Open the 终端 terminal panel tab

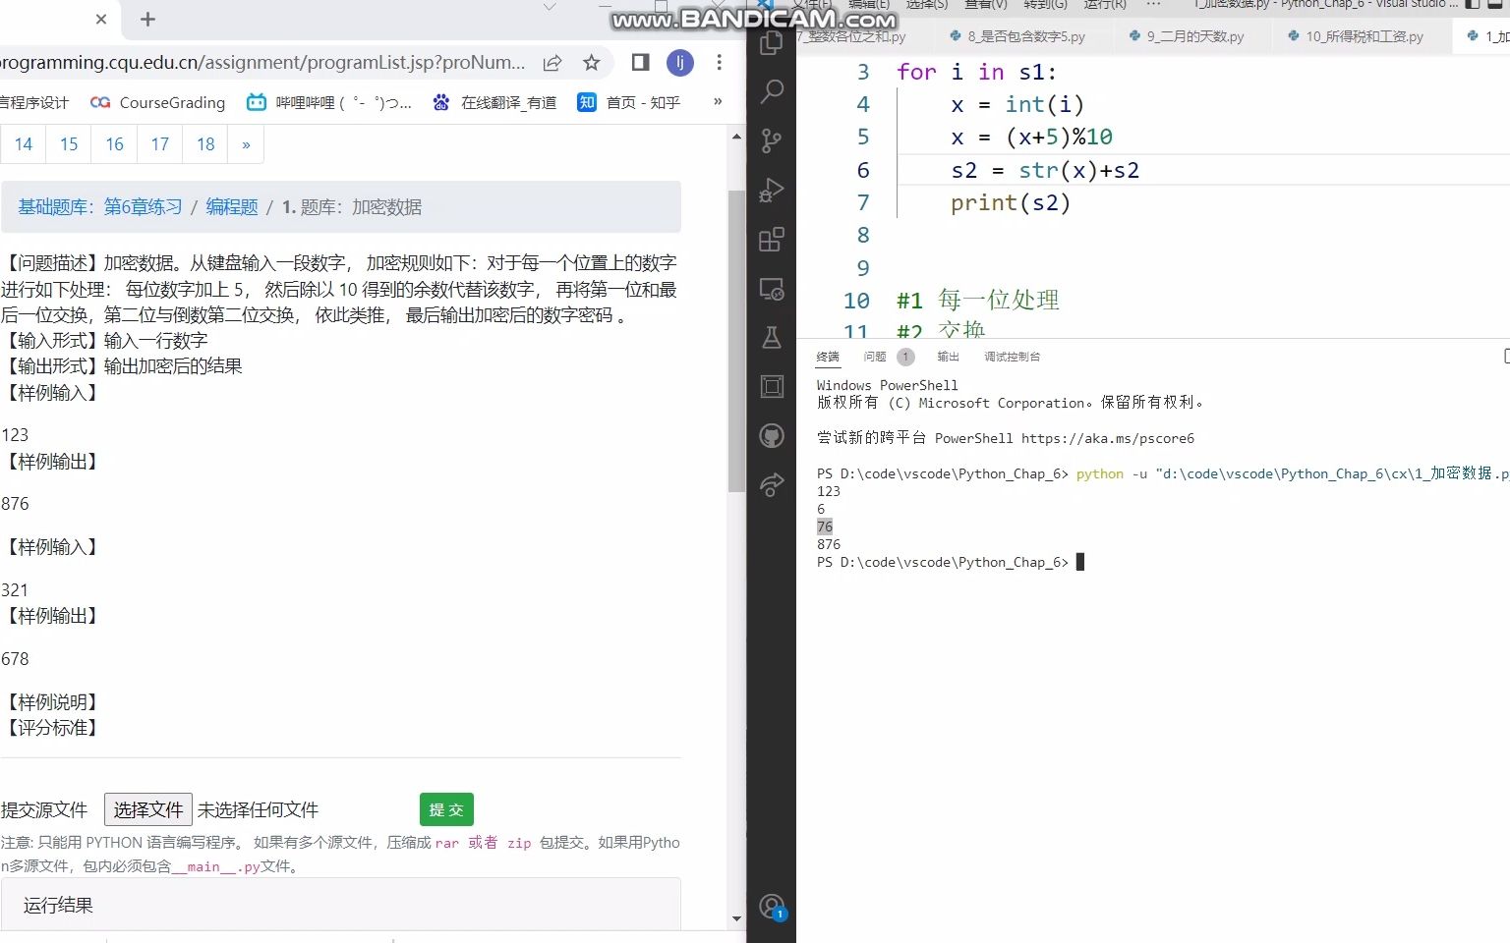828,357
